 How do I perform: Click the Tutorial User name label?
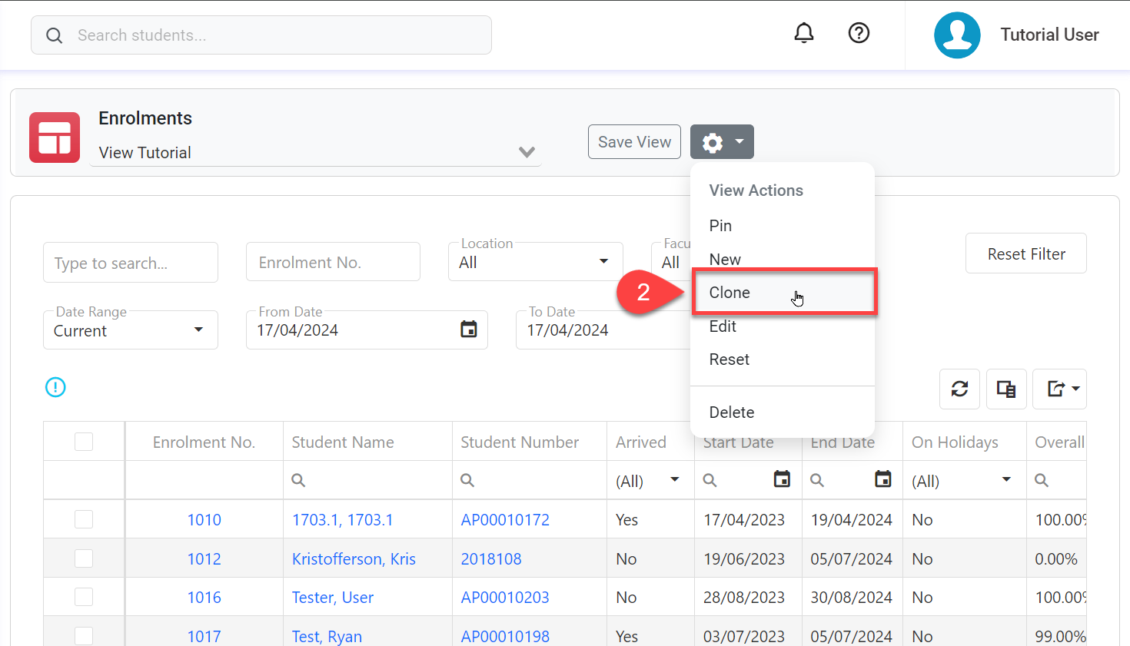[x=1049, y=35]
